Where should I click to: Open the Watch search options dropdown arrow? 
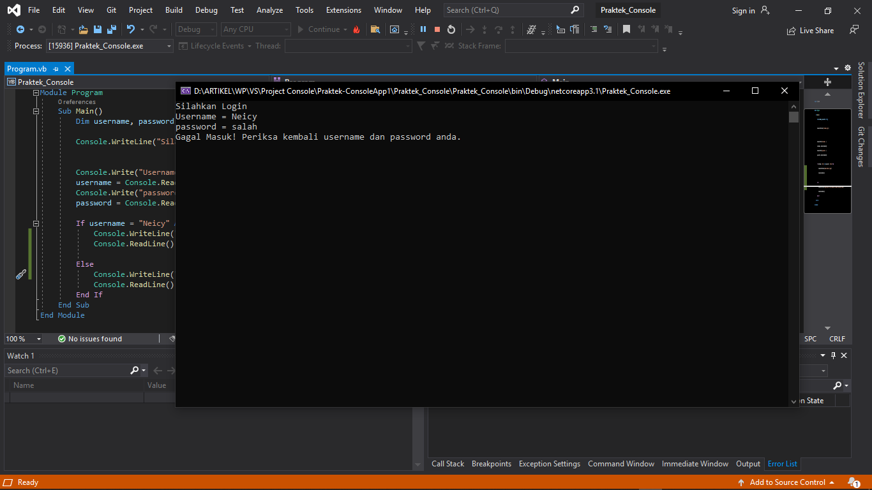(x=144, y=371)
